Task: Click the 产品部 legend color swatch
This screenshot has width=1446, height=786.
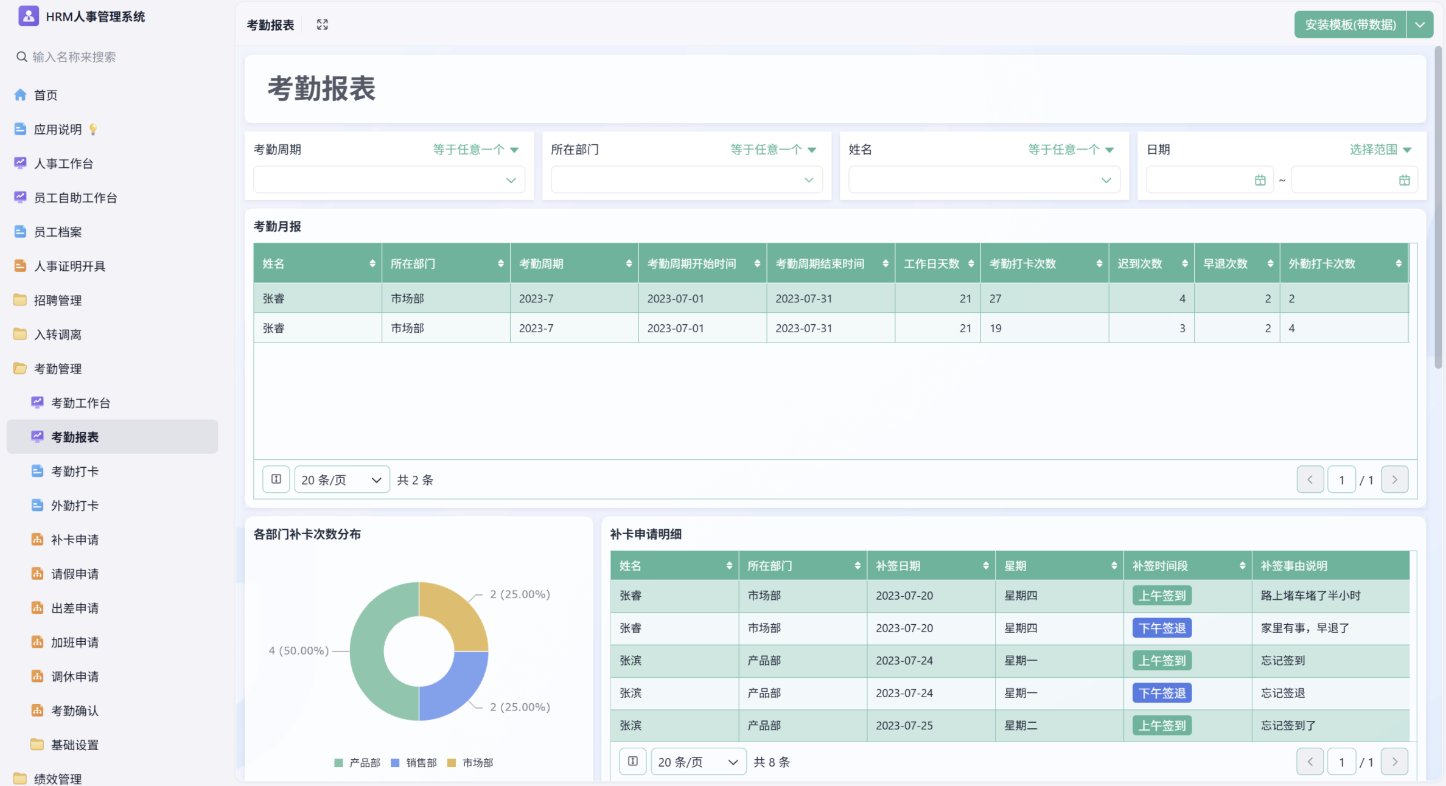Action: (x=338, y=763)
